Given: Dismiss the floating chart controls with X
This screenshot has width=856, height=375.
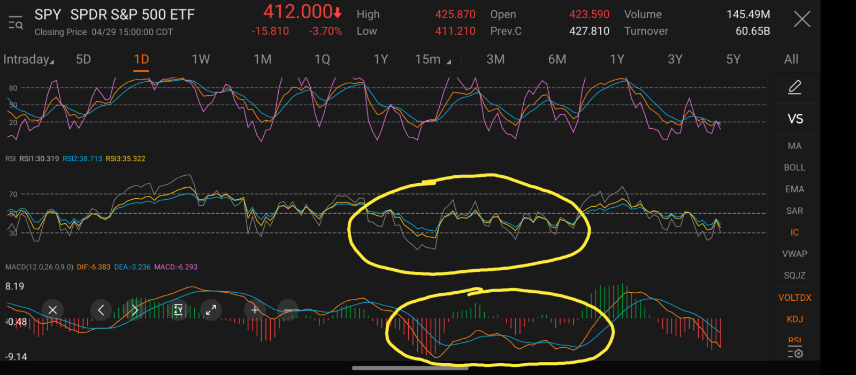Looking at the screenshot, I should tap(52, 310).
